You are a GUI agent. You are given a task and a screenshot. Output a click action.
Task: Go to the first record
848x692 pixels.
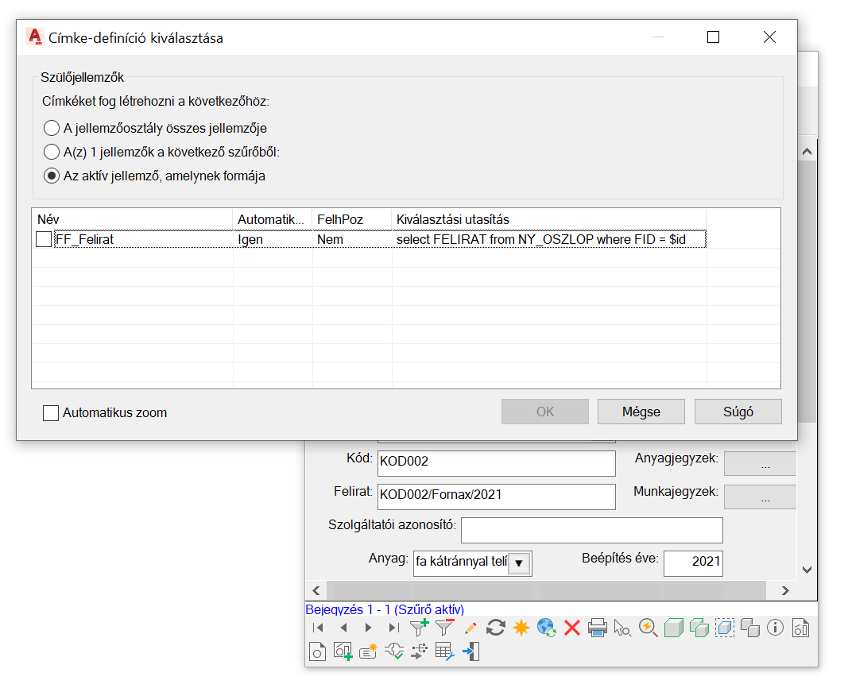tap(318, 628)
